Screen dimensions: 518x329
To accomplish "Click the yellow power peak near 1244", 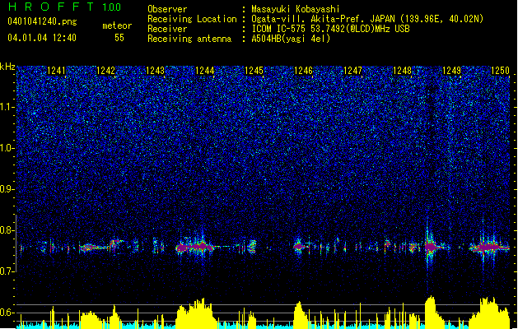I will [197, 313].
